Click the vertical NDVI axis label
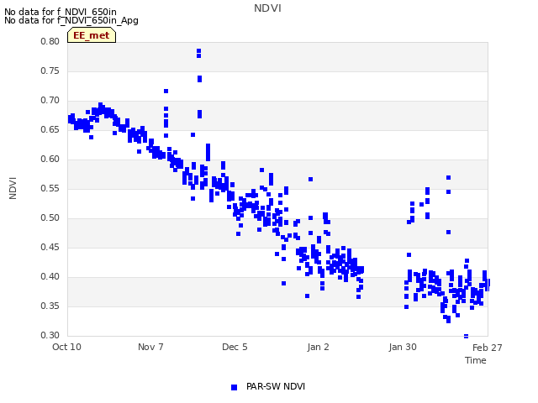538x403 pixels. [x=13, y=188]
